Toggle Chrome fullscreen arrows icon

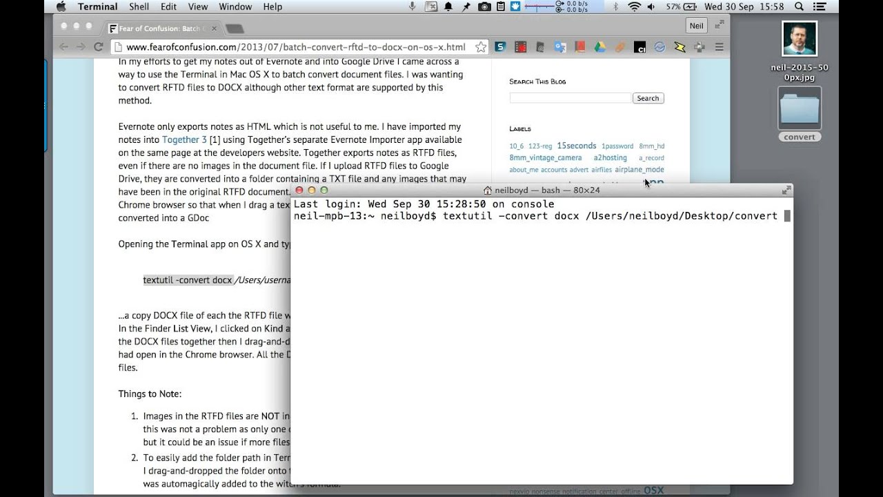click(720, 23)
